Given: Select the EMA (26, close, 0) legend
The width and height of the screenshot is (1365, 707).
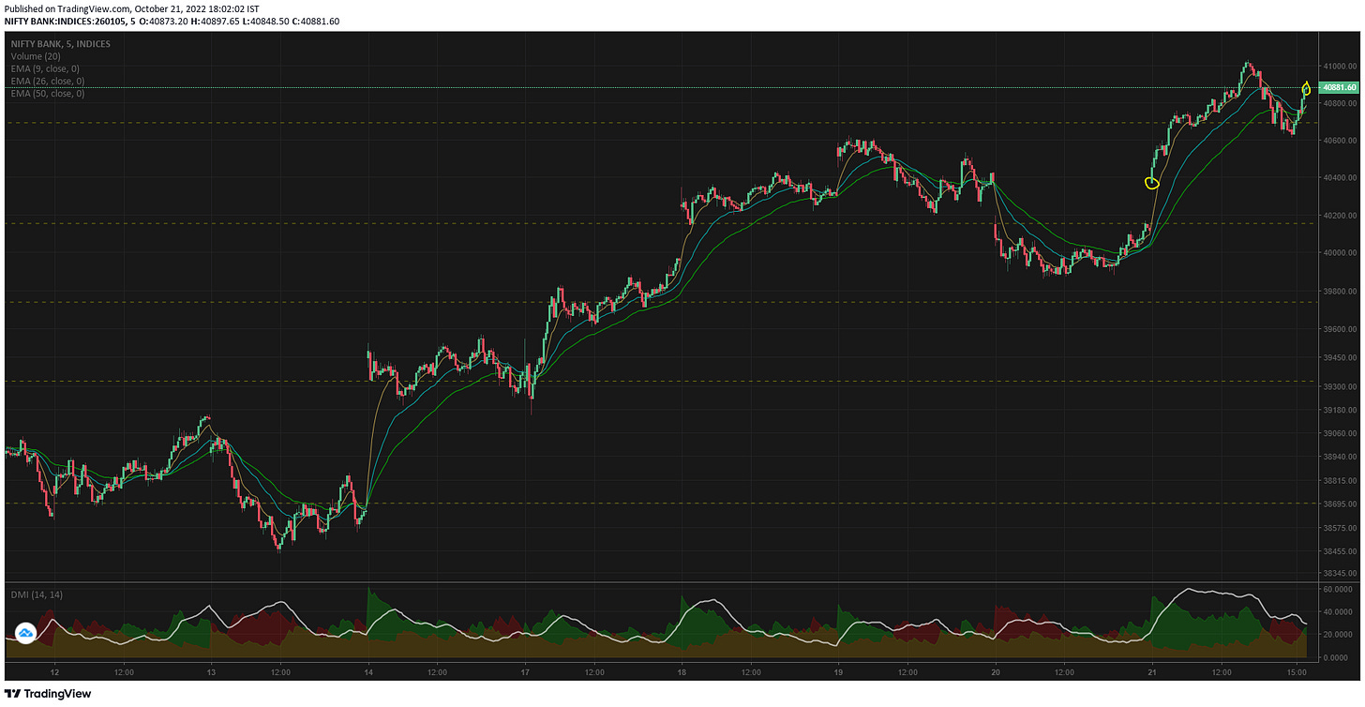Looking at the screenshot, I should [x=49, y=82].
